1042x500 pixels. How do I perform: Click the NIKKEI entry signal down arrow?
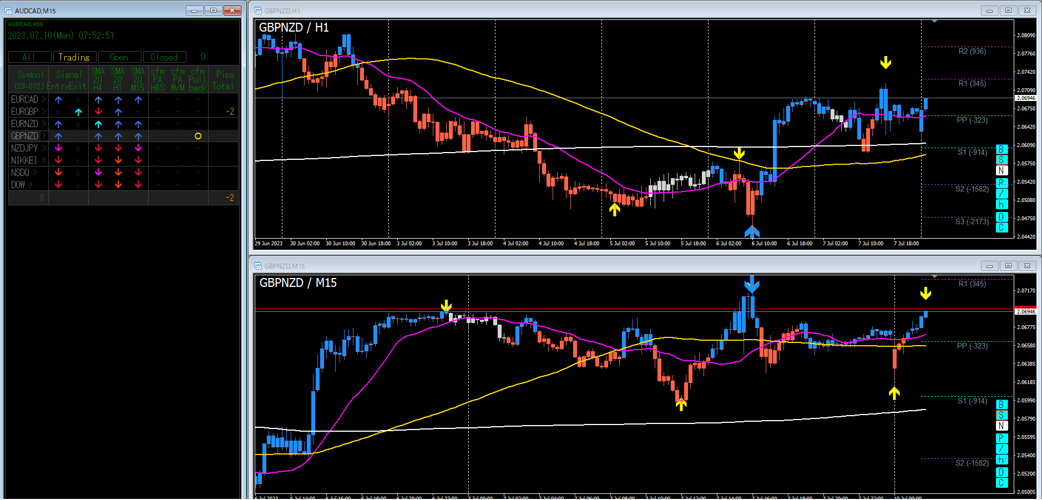coord(58,160)
